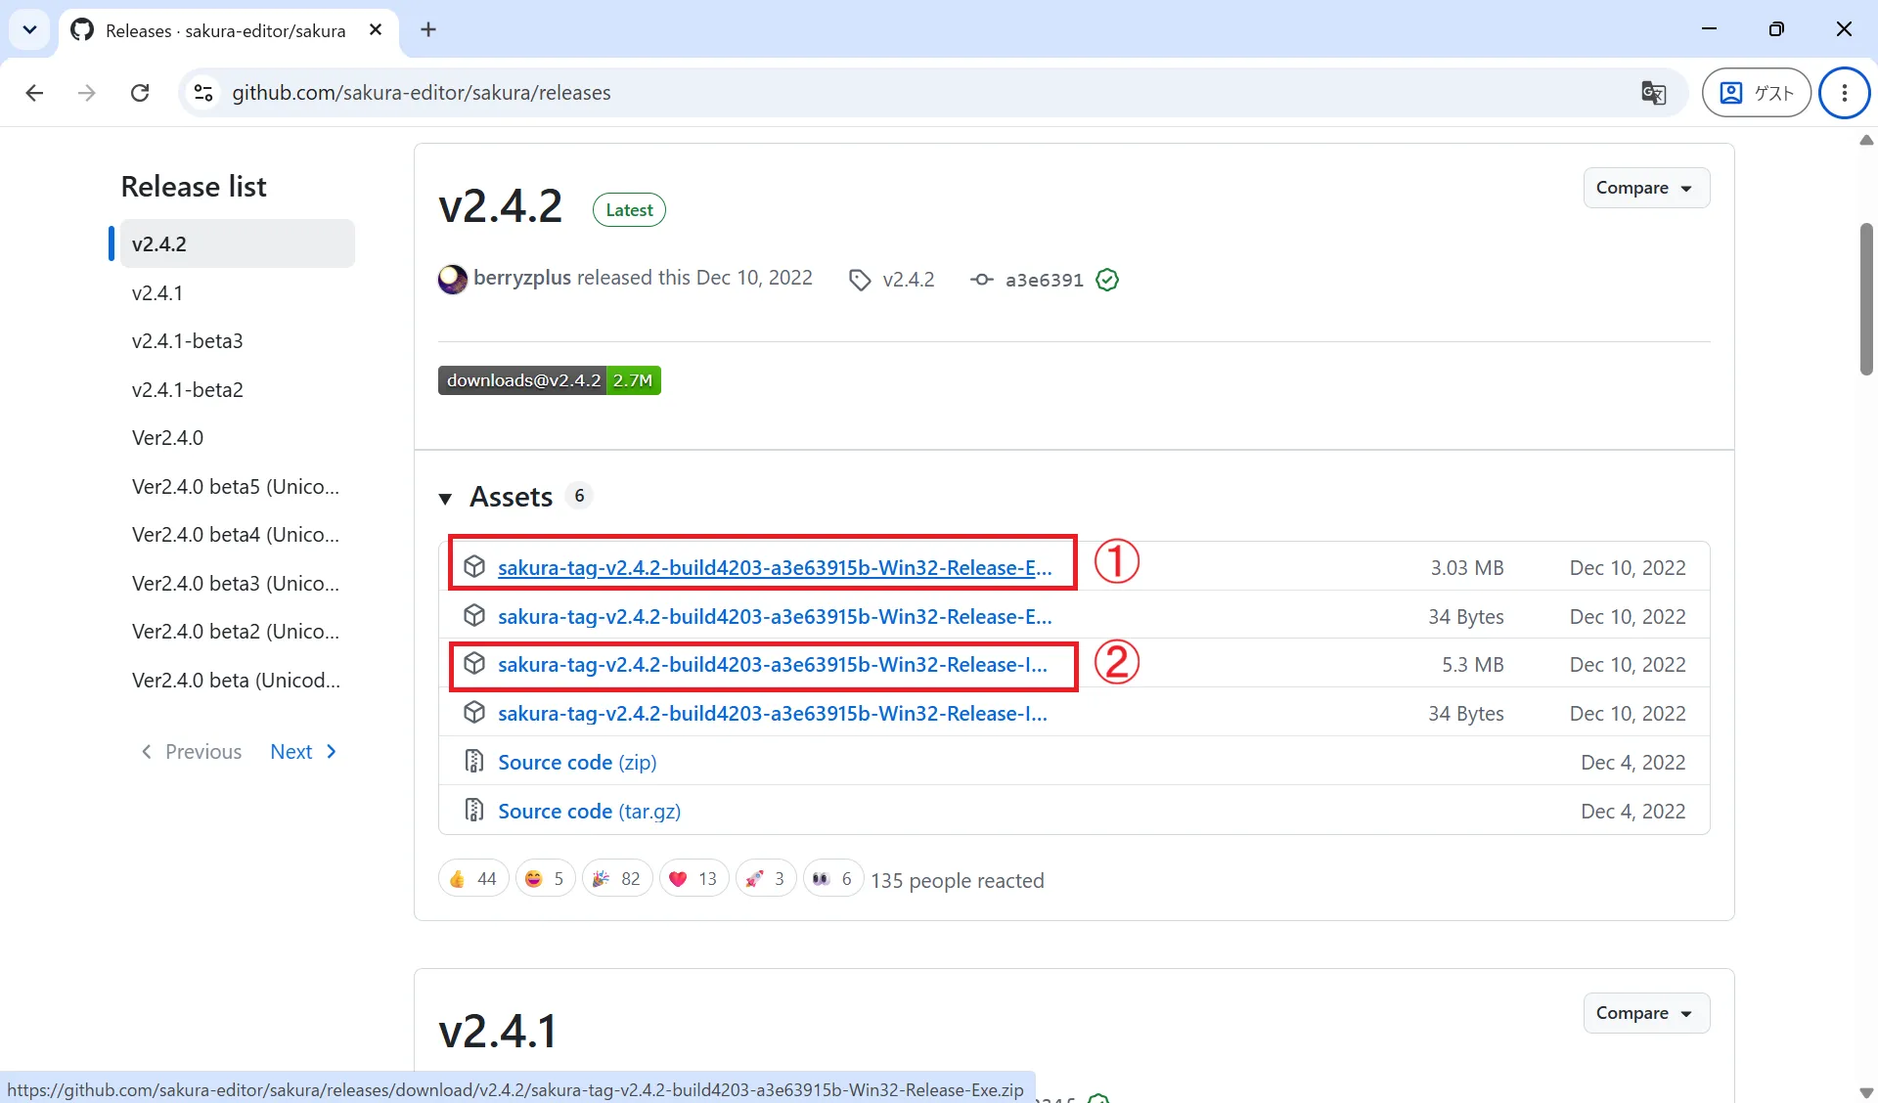
Task: Open the Compare dropdown for v2.4.1
Action: click(x=1646, y=1013)
